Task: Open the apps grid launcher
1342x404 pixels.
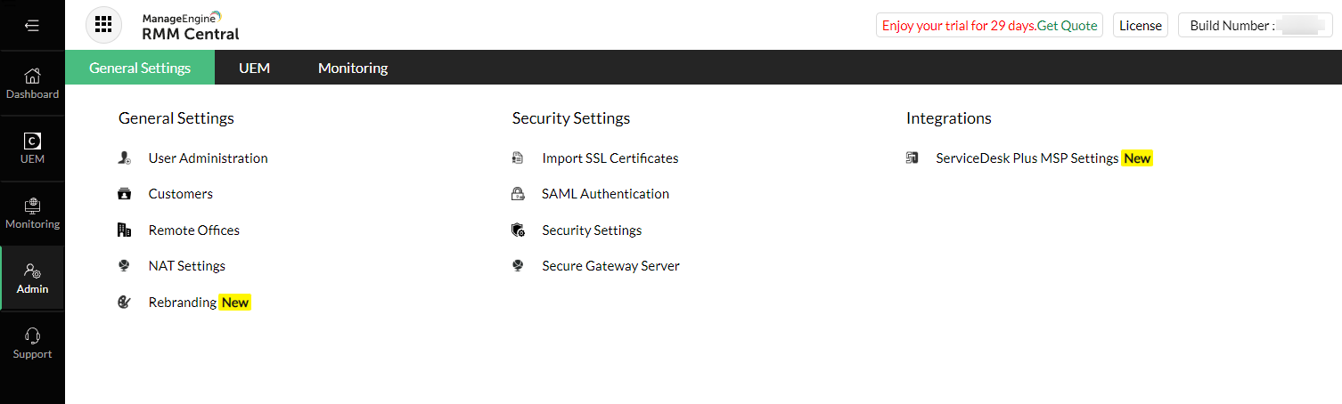Action: click(x=103, y=25)
